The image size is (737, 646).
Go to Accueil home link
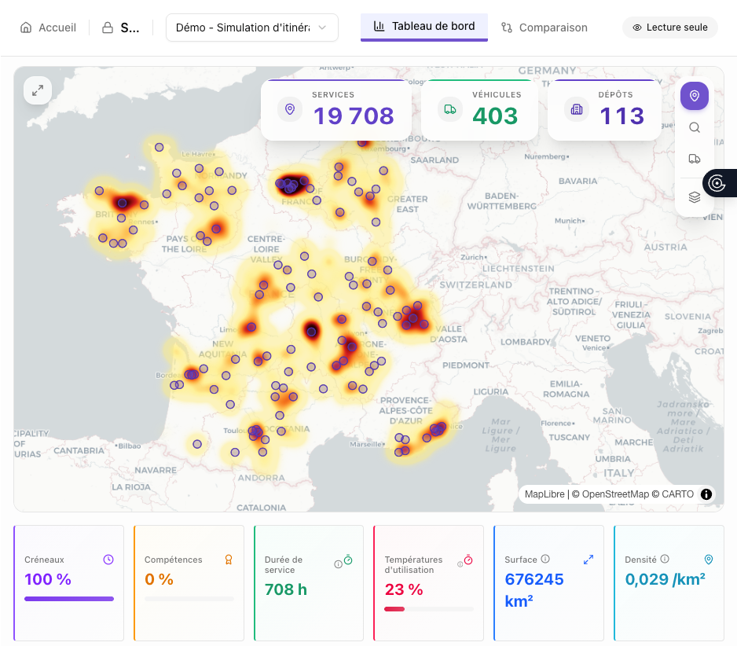click(x=49, y=28)
